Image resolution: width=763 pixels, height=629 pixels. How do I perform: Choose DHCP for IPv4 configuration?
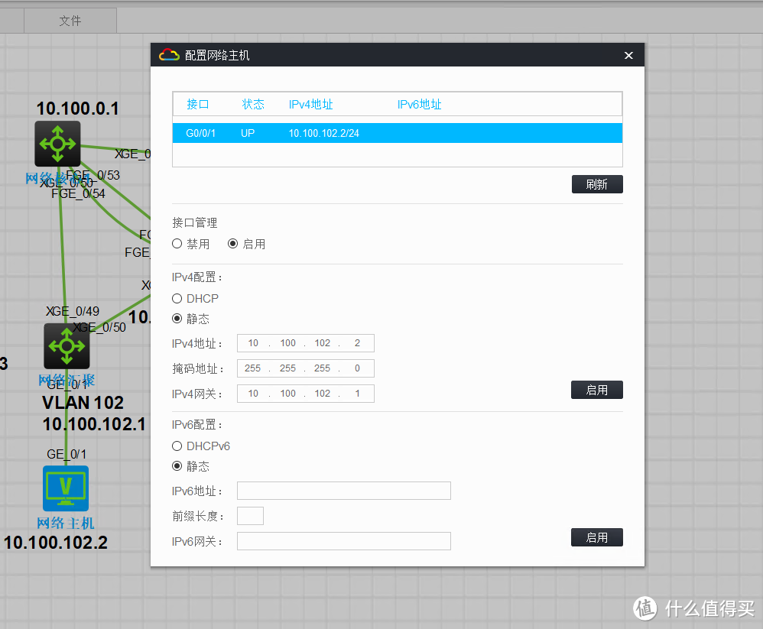click(177, 299)
